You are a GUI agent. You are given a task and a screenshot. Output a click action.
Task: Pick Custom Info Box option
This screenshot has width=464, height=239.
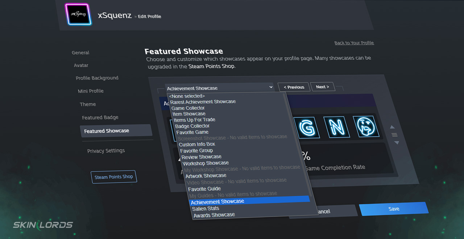point(197,144)
